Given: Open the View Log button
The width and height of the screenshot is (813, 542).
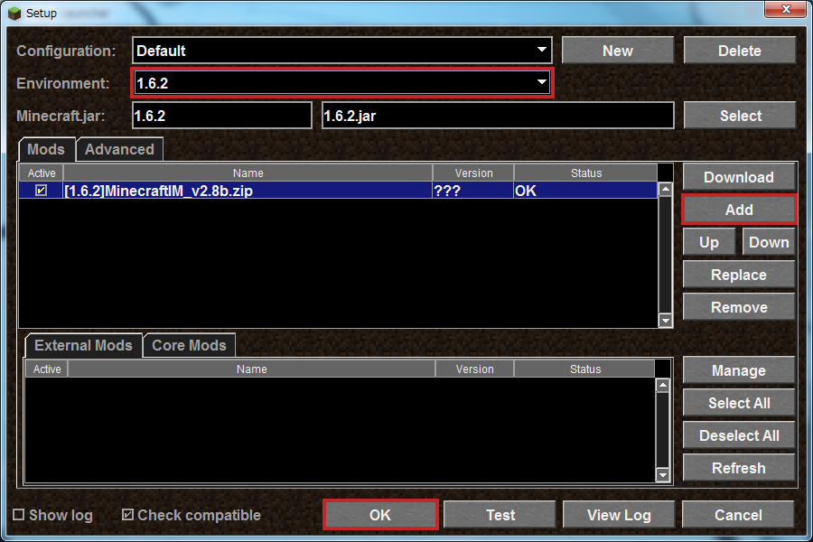Looking at the screenshot, I should [619, 515].
